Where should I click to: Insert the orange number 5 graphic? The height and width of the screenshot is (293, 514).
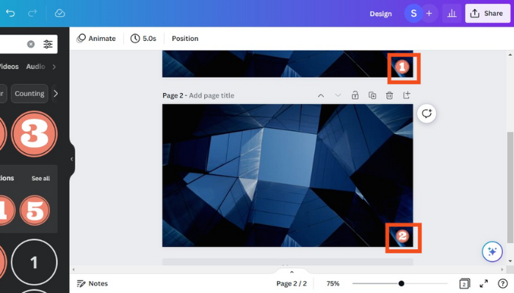point(35,210)
